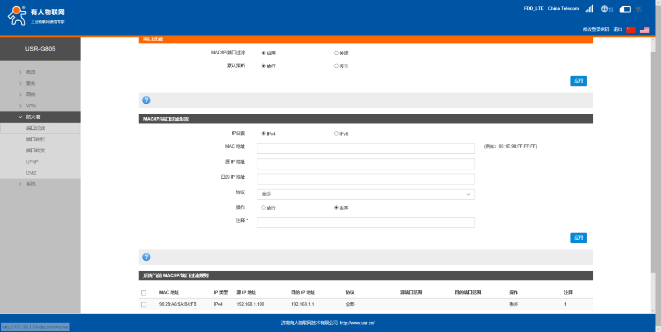Viewport: 661px width, 332px height.
Task: Open the 协议 dropdown showing 全部
Action: [x=366, y=194]
